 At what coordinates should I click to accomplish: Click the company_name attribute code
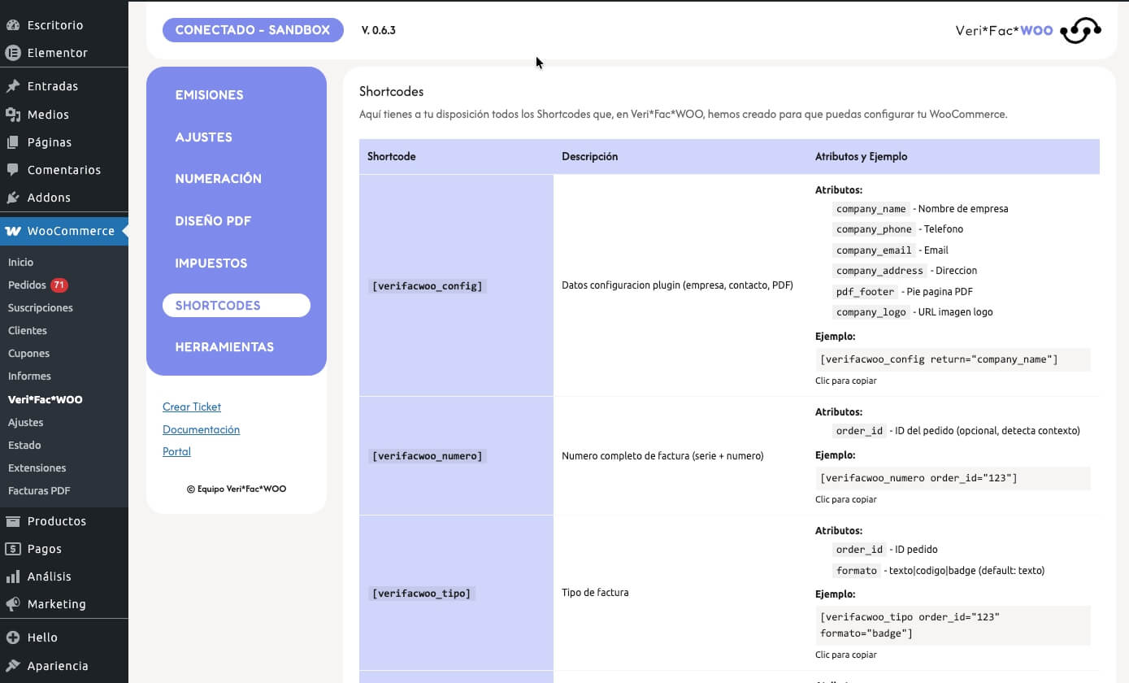tap(871, 209)
